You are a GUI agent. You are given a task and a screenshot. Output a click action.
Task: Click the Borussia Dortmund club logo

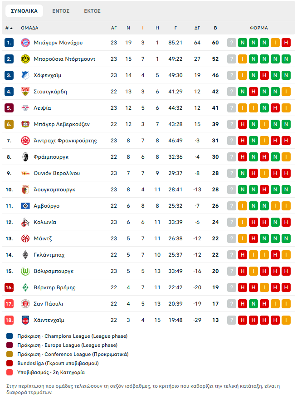[x=25, y=59]
